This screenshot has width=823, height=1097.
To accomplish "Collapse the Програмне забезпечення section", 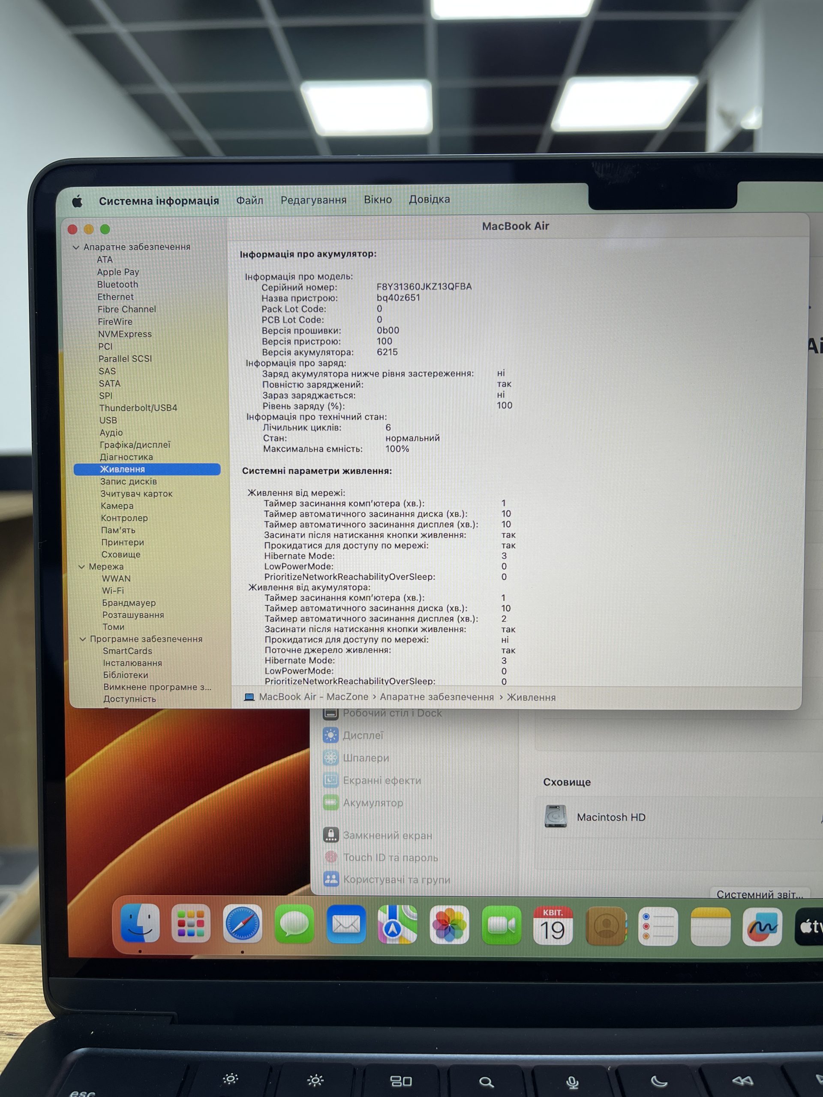I will tap(83, 639).
